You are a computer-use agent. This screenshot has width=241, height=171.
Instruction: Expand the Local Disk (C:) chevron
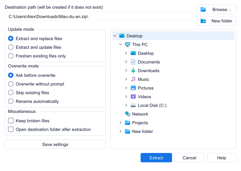[x=126, y=105]
